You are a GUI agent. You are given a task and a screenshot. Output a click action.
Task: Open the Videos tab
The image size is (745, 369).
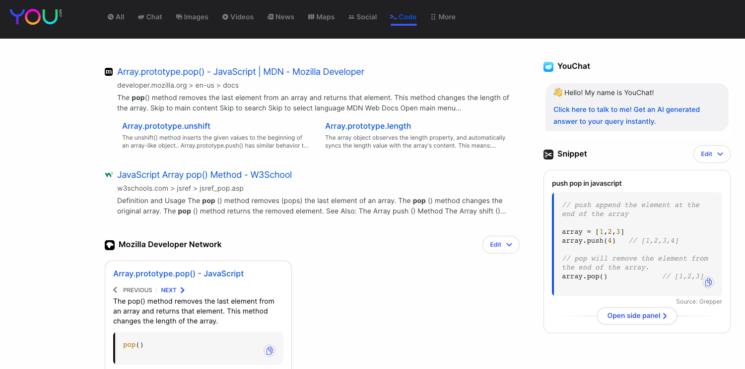238,17
